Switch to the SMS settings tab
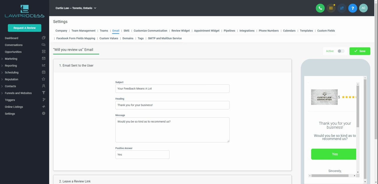Viewport: 378px width, 184px height. pyautogui.click(x=126, y=31)
